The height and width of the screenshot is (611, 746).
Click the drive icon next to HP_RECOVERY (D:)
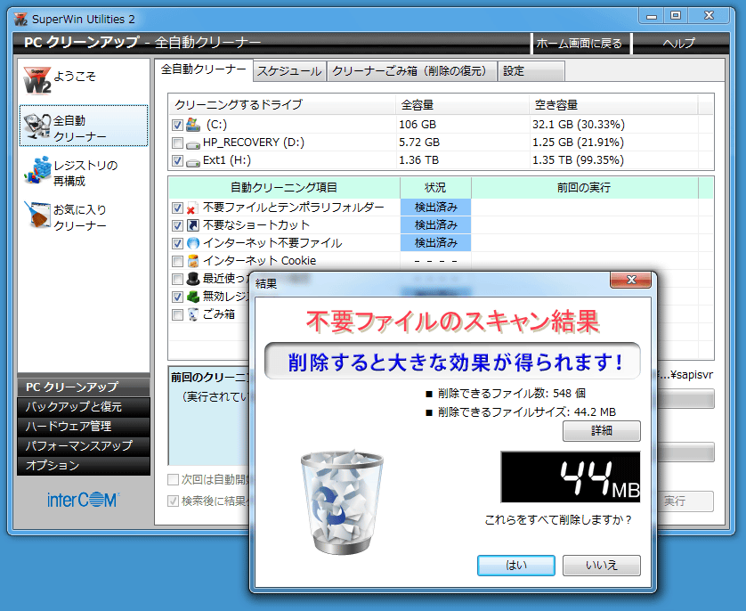[x=193, y=143]
